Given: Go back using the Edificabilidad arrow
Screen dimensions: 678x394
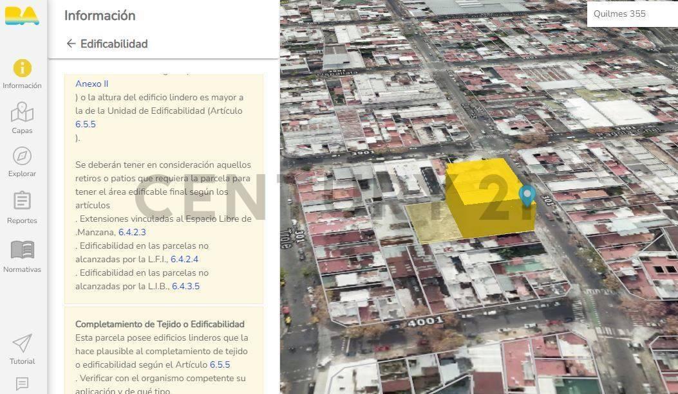Looking at the screenshot, I should coord(71,44).
